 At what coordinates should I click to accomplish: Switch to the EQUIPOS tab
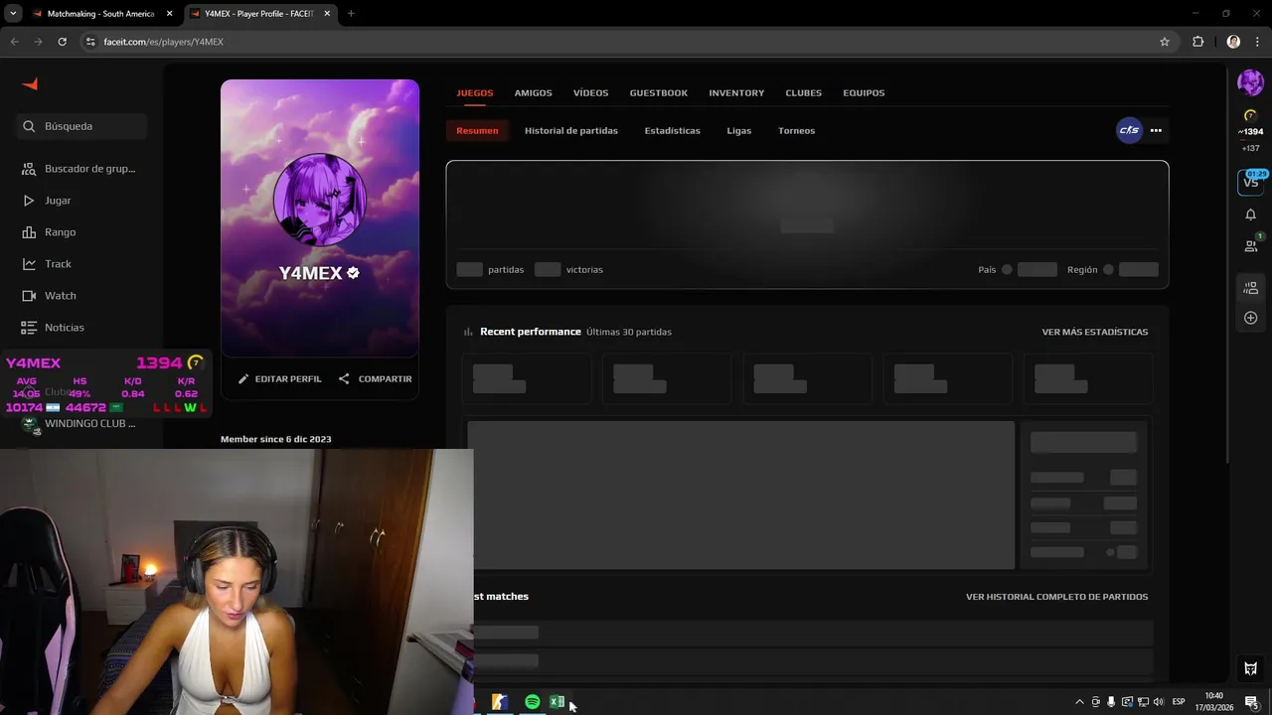(x=864, y=92)
